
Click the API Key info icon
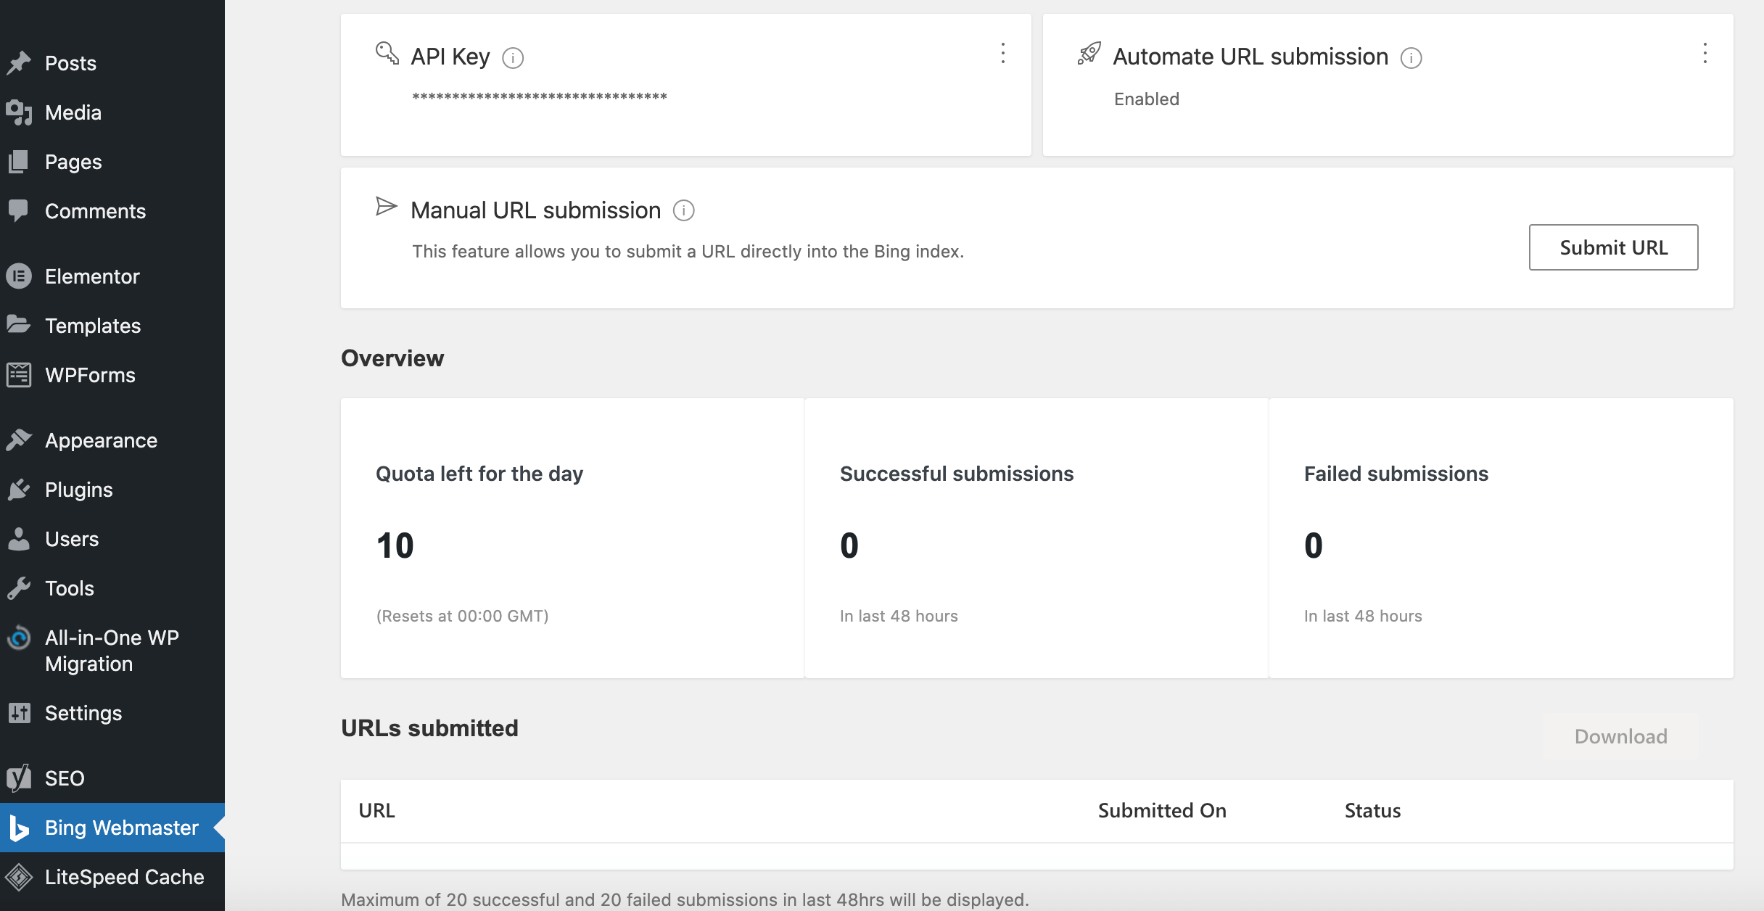(513, 58)
